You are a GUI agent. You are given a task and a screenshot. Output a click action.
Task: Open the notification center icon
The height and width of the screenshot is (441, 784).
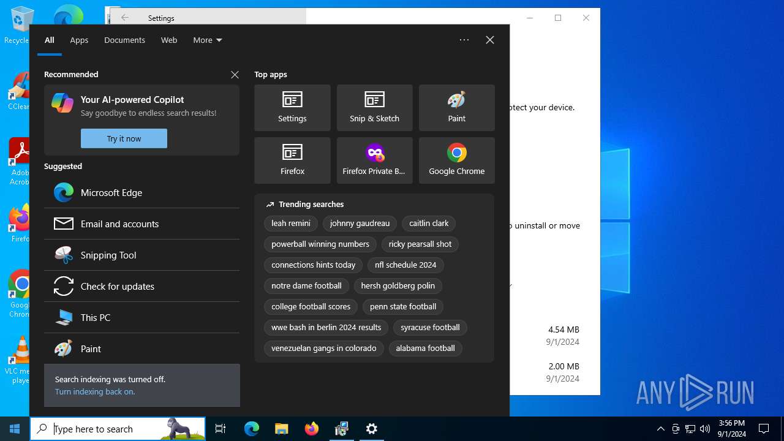pyautogui.click(x=764, y=429)
